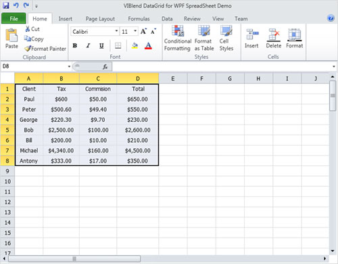Viewport: 338px width, 264px height.
Task: Switch to the View tab
Action: coord(218,19)
